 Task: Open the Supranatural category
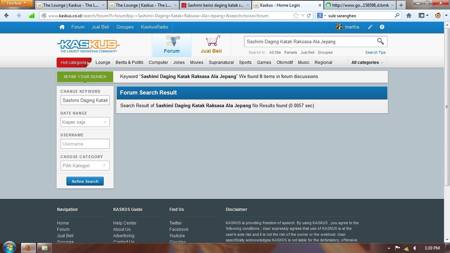pos(221,63)
